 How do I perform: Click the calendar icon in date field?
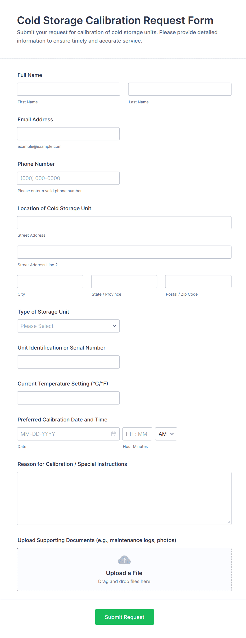click(113, 434)
